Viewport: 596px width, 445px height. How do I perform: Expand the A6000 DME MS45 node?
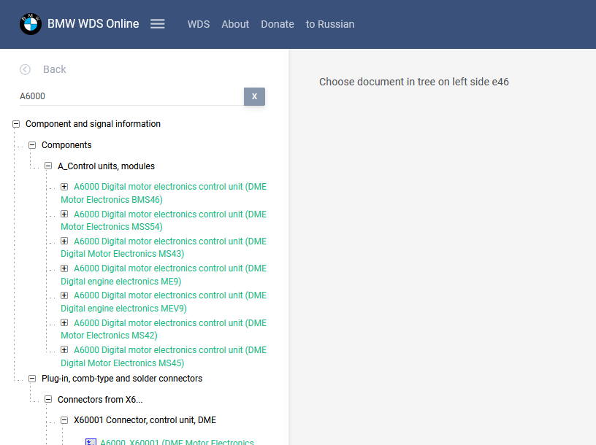coord(64,349)
